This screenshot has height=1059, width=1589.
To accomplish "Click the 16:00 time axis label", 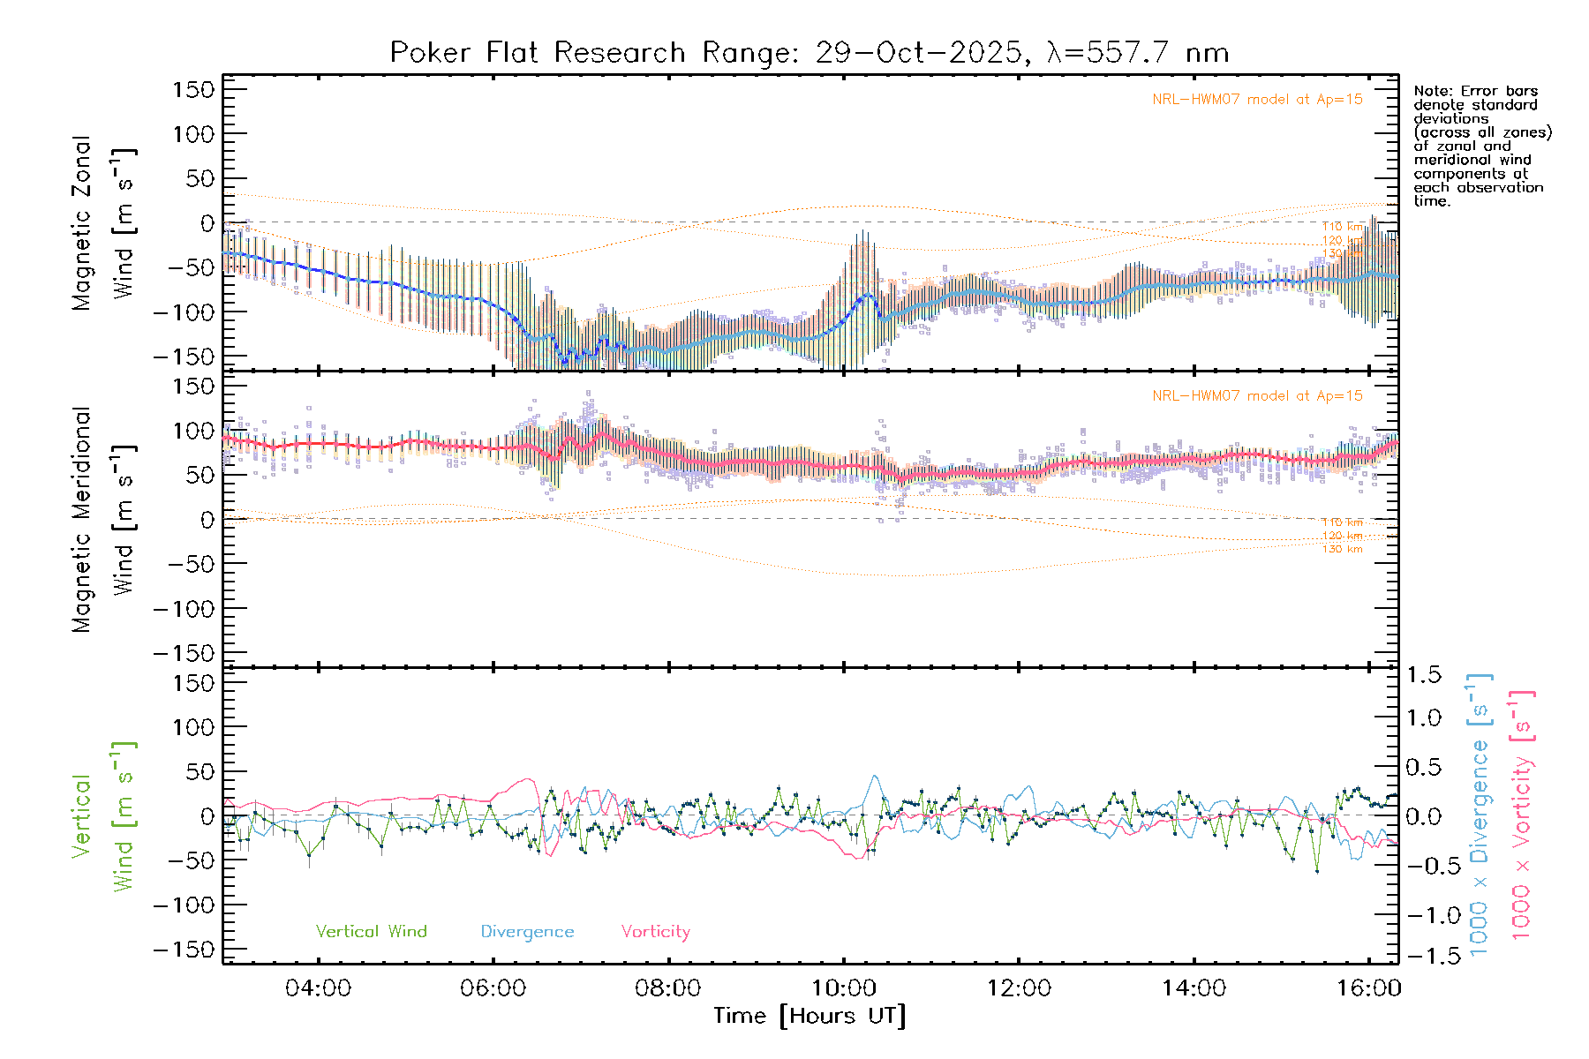I will pyautogui.click(x=1368, y=988).
